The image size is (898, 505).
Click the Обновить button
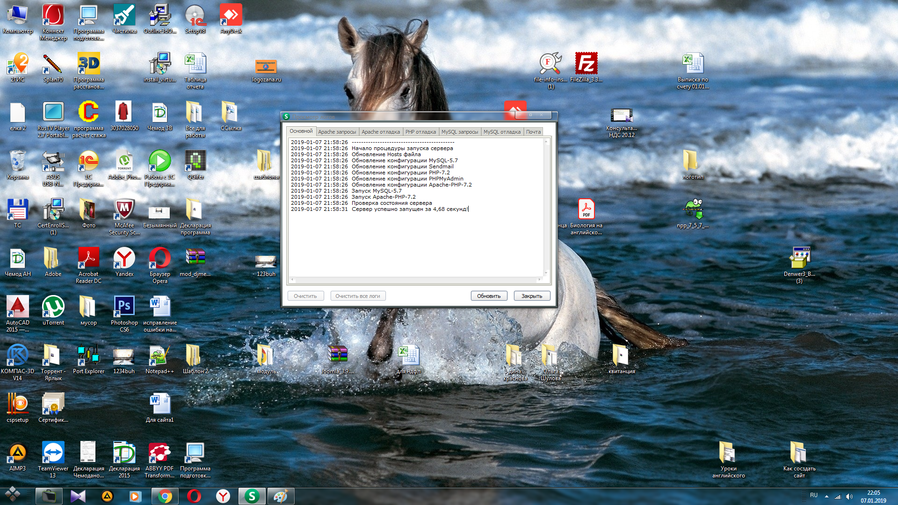489,296
